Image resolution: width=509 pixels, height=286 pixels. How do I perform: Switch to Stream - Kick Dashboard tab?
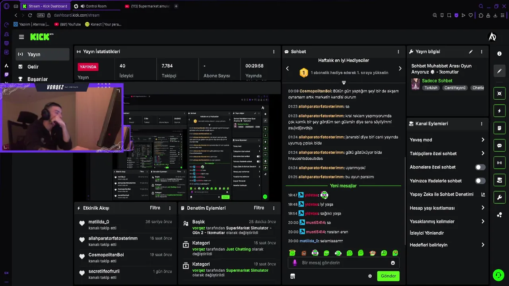(45, 6)
